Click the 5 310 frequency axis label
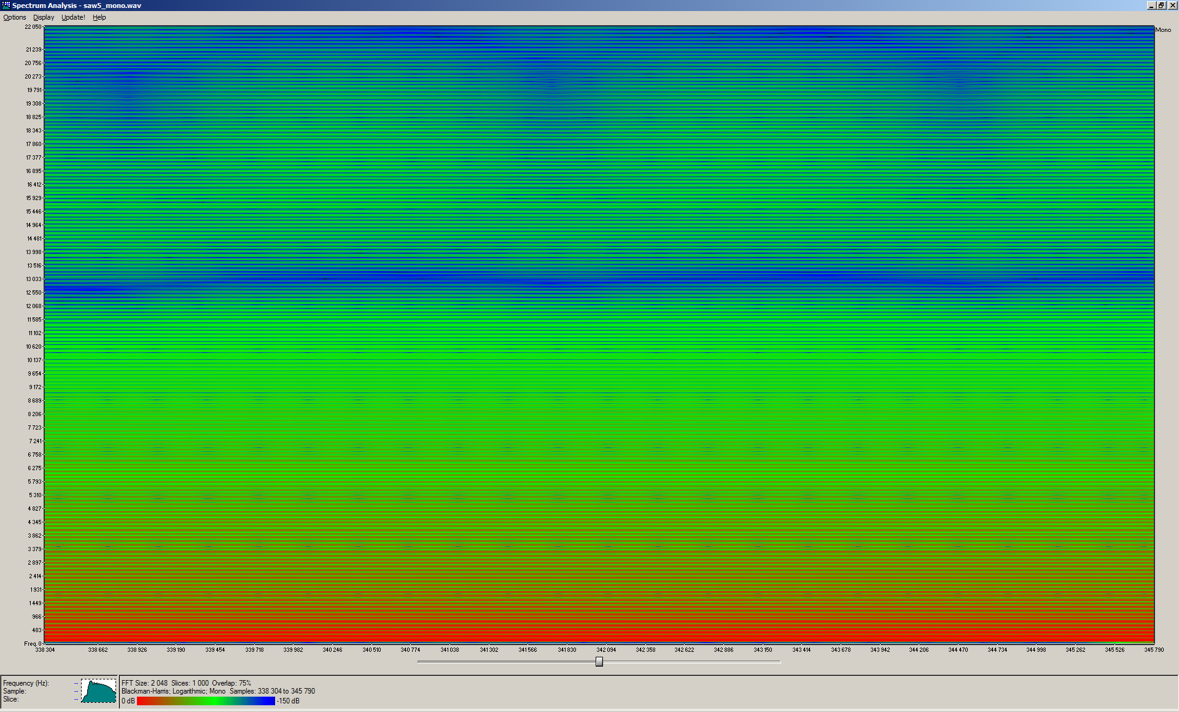 tap(35, 495)
